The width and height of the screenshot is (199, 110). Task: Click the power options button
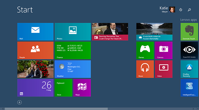click(181, 10)
